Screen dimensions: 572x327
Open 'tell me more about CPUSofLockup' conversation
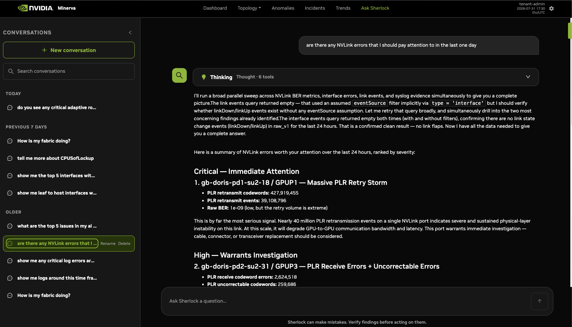pyautogui.click(x=55, y=158)
